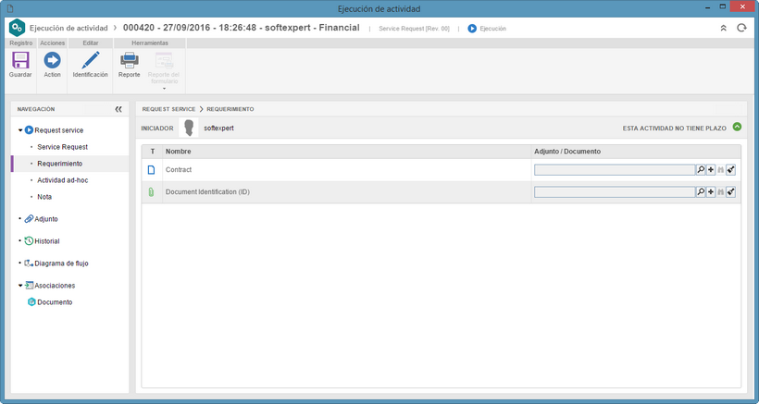Click the Reporte printer icon
This screenshot has width=759, height=404.
pyautogui.click(x=130, y=60)
